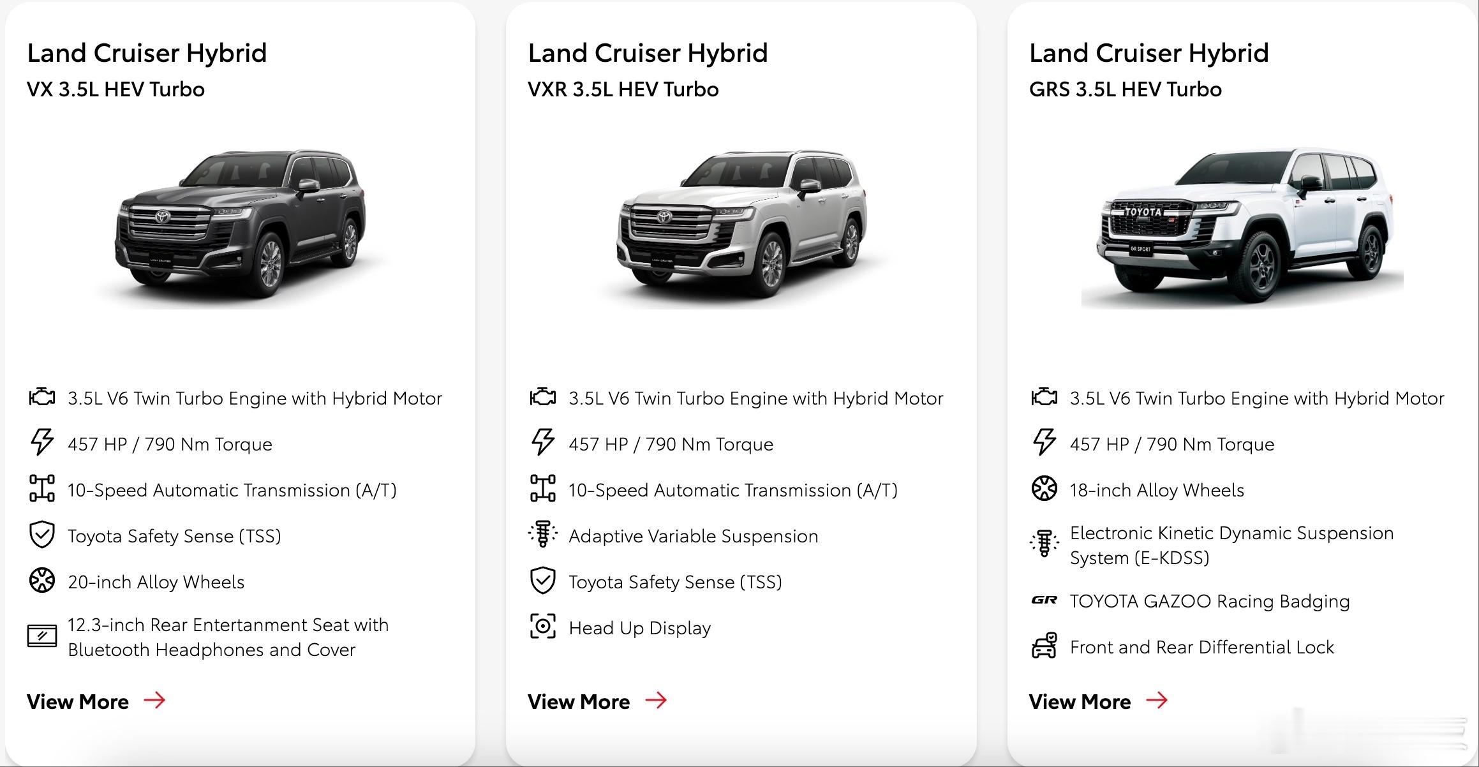Click the VXR 3.5L HEV Turbo heading

click(623, 89)
